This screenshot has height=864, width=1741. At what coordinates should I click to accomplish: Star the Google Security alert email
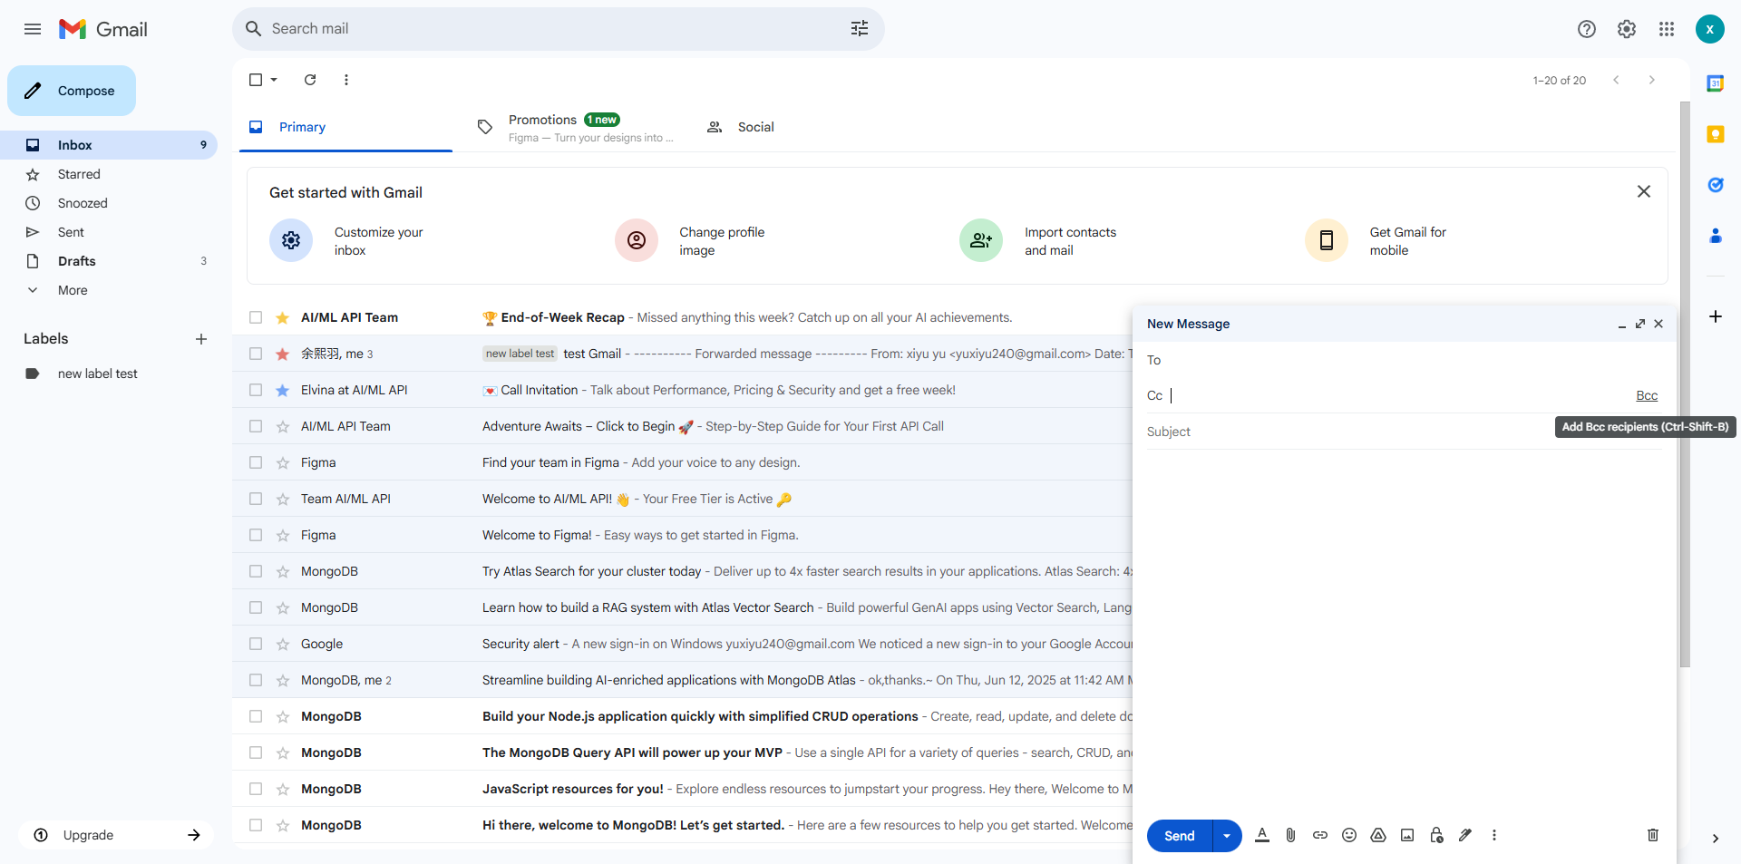[283, 644]
